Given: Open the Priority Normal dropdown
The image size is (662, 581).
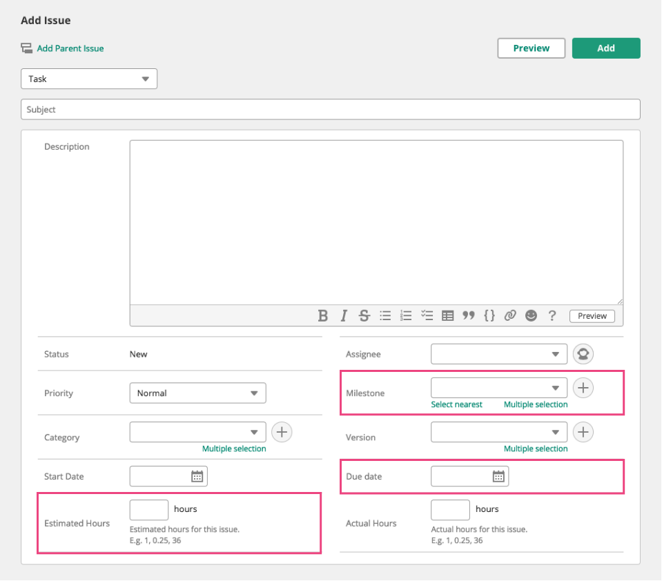Looking at the screenshot, I should (197, 393).
